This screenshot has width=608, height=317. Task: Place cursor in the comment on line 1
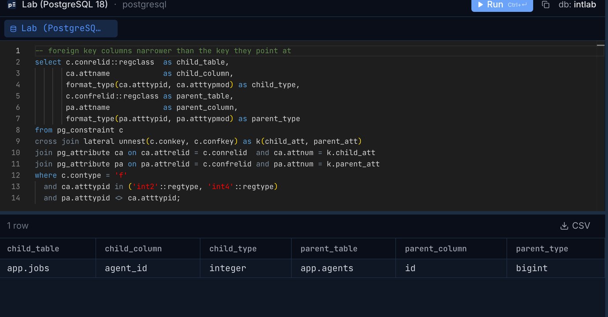[163, 51]
